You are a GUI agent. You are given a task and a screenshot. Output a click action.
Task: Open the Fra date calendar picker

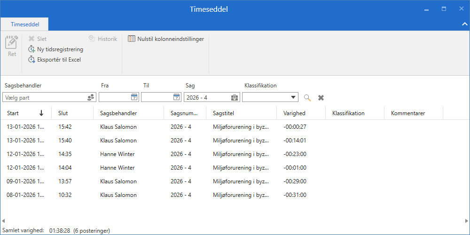click(134, 97)
